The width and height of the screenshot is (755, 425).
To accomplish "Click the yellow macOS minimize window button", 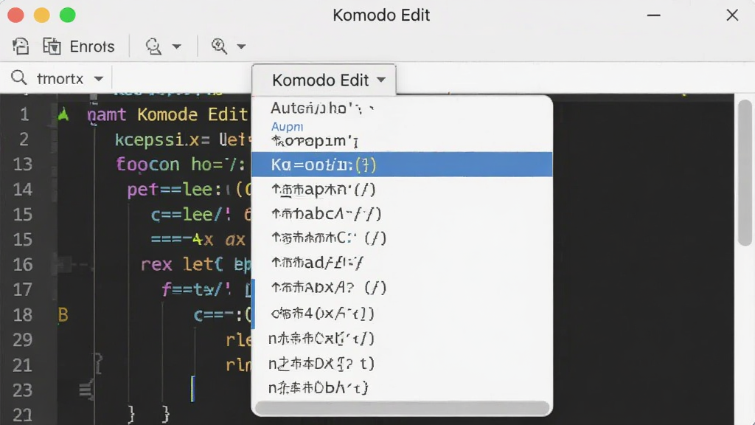I will tap(41, 15).
